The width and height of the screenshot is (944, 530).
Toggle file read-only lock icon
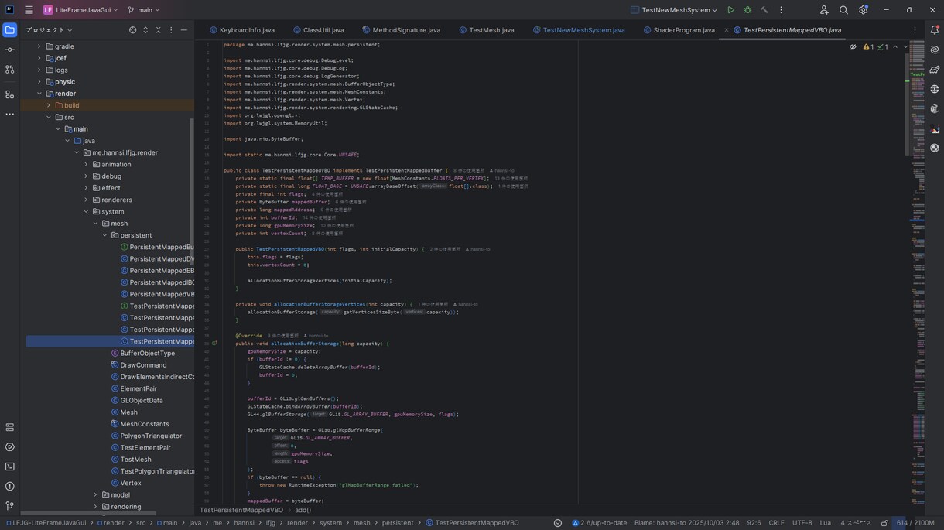click(884, 523)
